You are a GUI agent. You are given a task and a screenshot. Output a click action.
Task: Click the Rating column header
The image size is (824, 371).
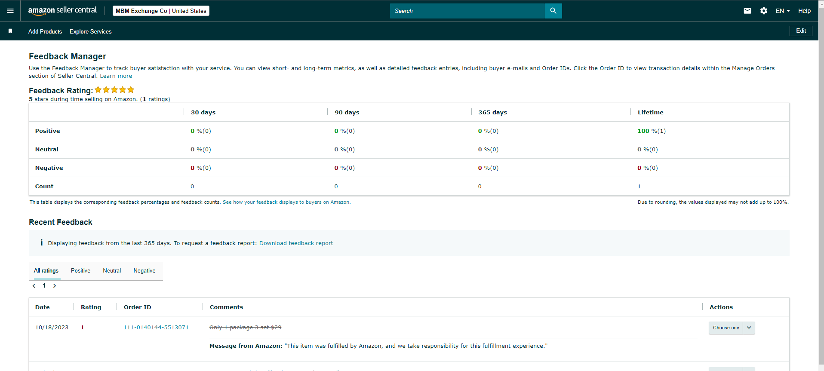coord(91,307)
